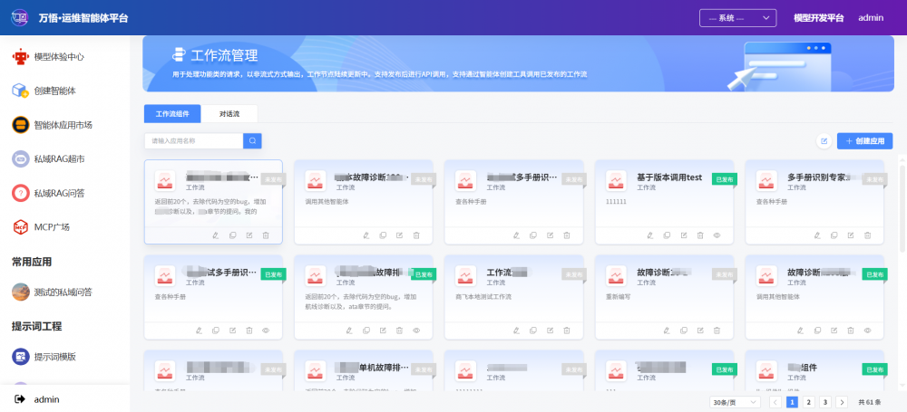Image resolution: width=907 pixels, height=412 pixels.
Task: Click the import icon beside 创建应用
Action: (824, 141)
